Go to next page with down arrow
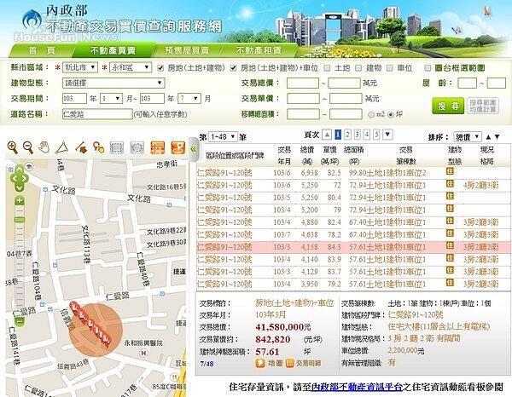Screen dimensions: 512x397 click(x=387, y=135)
